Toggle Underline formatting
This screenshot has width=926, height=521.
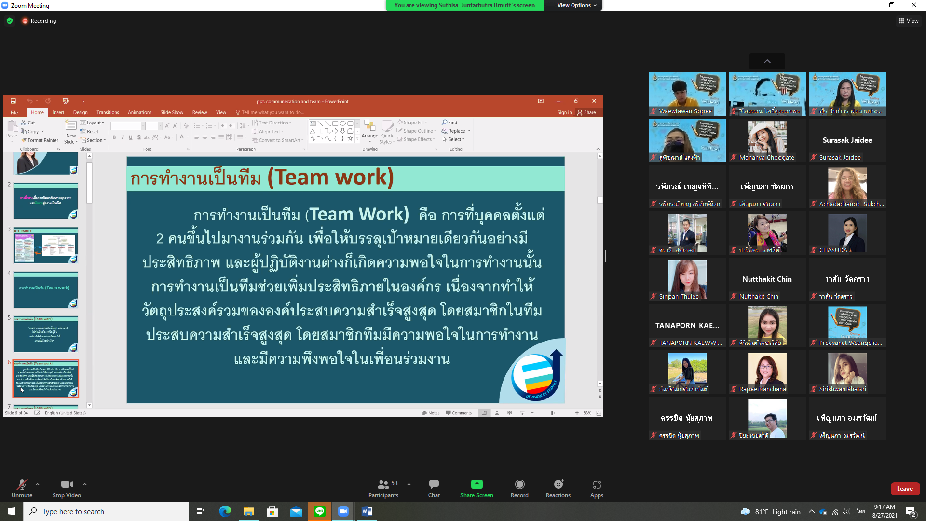[x=130, y=137]
